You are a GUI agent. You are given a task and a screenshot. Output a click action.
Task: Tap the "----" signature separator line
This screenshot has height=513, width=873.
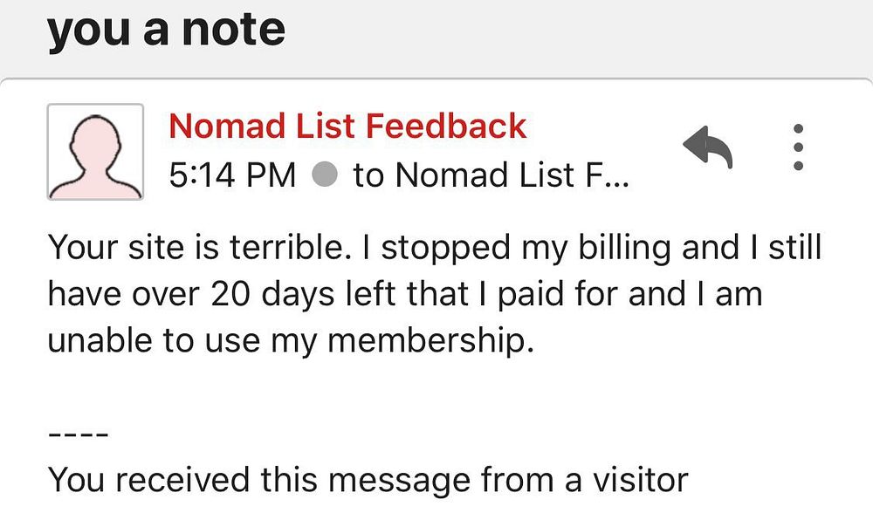click(x=78, y=434)
